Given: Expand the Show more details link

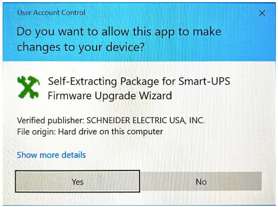Looking at the screenshot, I should pos(51,155).
